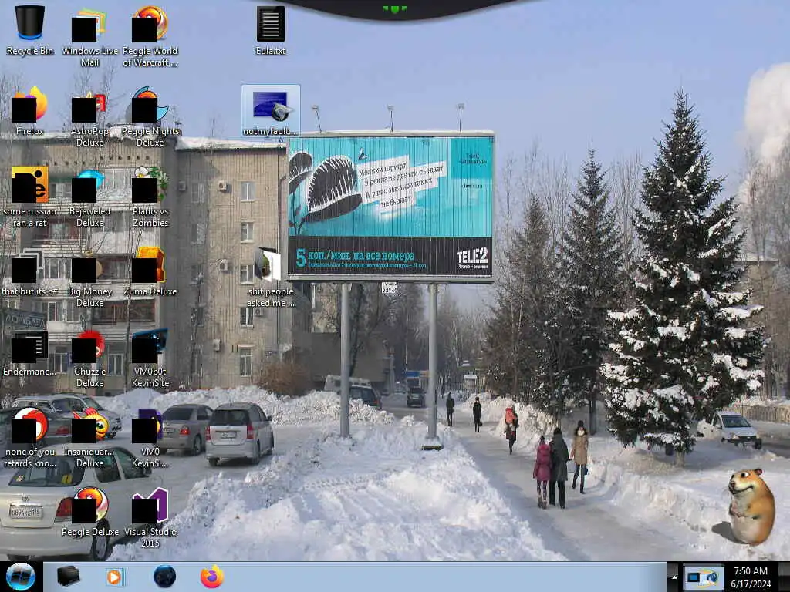Open 'shit people asked me' icon
Screen dimensions: 790x592
coord(271,277)
